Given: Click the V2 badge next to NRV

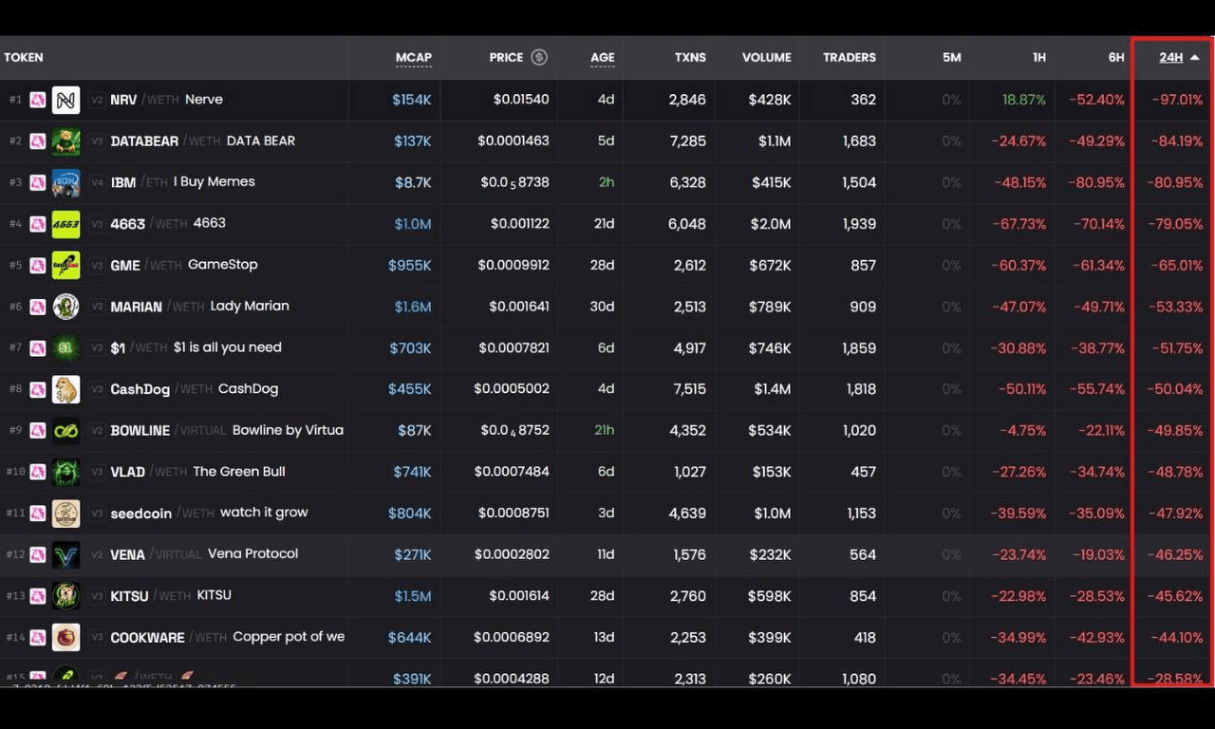Looking at the screenshot, I should click(97, 100).
